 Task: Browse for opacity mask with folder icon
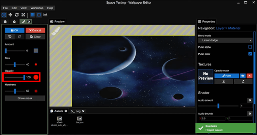(243, 76)
